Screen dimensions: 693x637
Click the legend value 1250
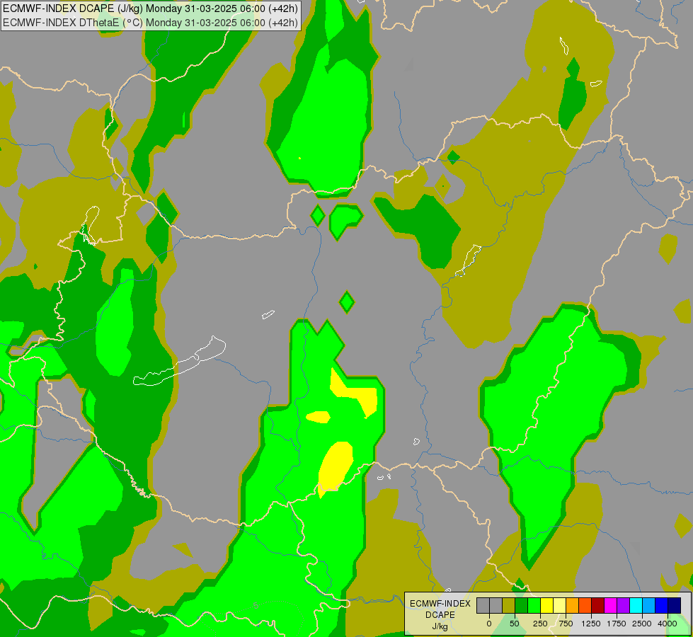coord(591,624)
